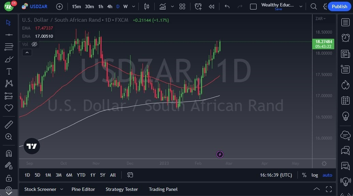Select the Ruler measure tool
The width and height of the screenshot is (353, 196).
coord(9,125)
